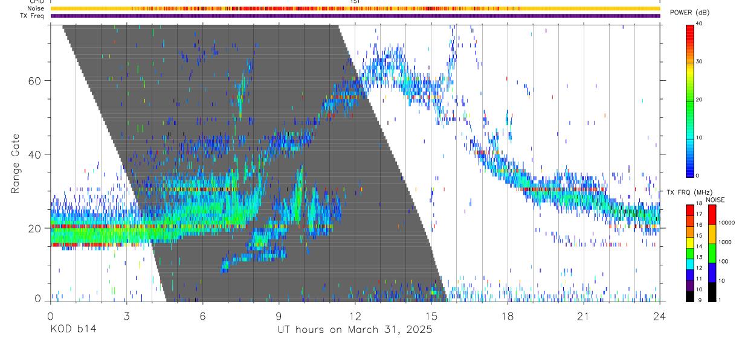Click the 15 tick on the UT hours axis
Image resolution: width=742 pixels, height=342 pixels.
[x=431, y=315]
